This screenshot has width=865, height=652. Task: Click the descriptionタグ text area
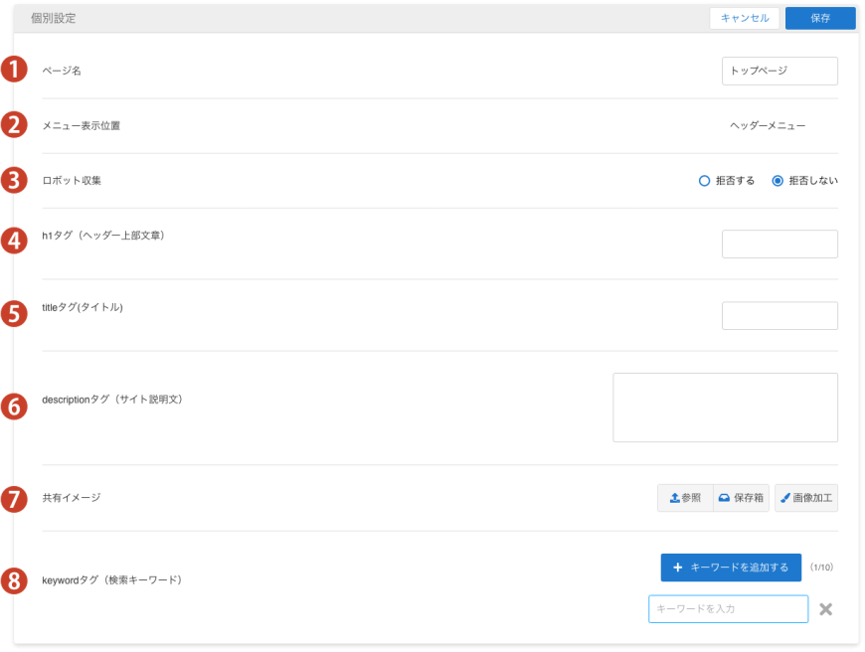pos(725,407)
